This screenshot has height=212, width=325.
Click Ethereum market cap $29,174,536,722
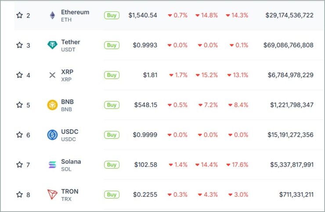(x=289, y=15)
